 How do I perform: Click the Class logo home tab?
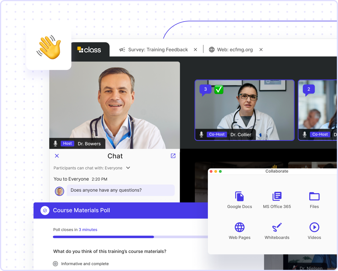pyautogui.click(x=89, y=50)
